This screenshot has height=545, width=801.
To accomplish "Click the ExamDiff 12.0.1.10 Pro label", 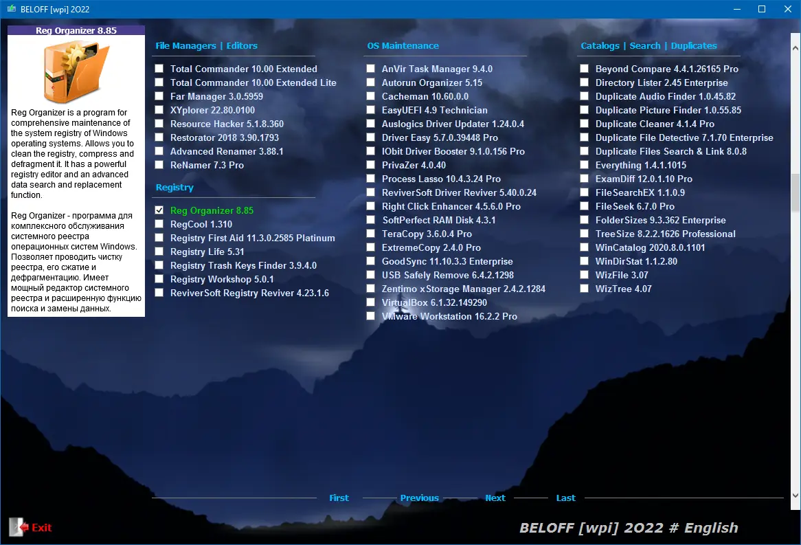I will [x=644, y=179].
